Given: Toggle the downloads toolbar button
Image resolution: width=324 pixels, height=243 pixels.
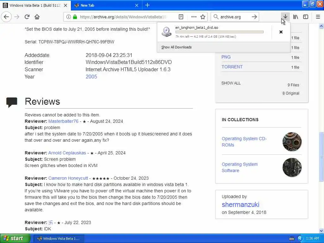Looking at the screenshot, I should pos(285,17).
